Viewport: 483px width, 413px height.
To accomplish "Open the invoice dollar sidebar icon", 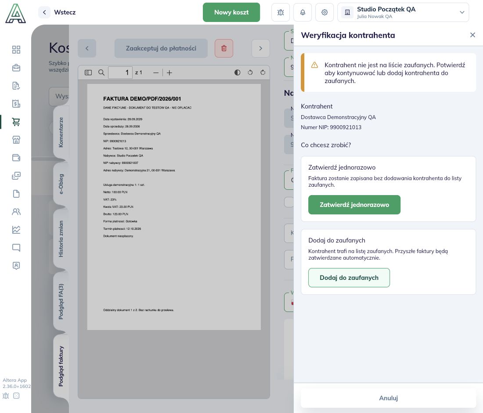I will [x=16, y=104].
